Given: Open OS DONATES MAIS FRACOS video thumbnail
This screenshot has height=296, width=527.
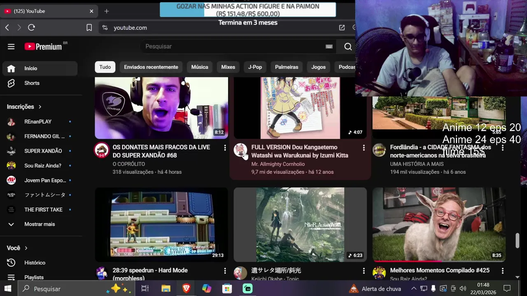Looking at the screenshot, I should [x=161, y=108].
